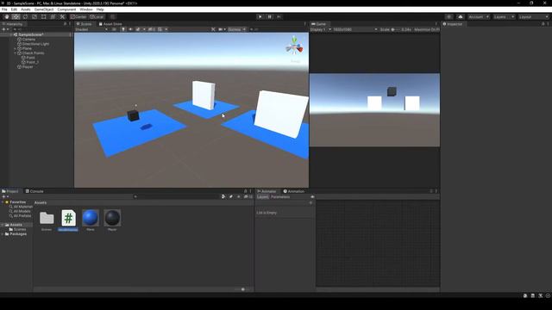Select the combined Transform tool

click(53, 16)
